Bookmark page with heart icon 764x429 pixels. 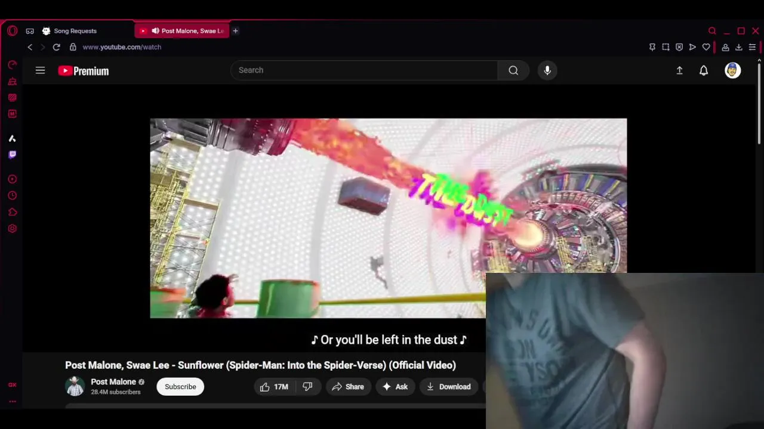[706, 47]
